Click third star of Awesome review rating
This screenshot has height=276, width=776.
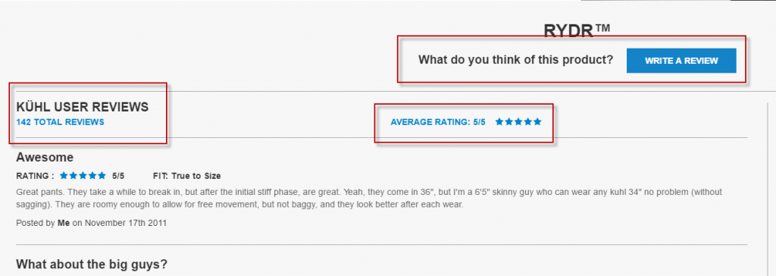click(83, 175)
